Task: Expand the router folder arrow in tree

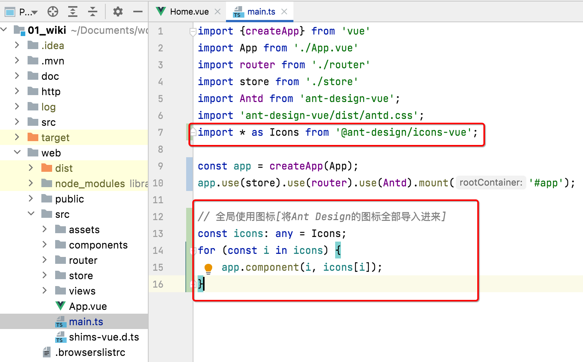Action: (x=44, y=260)
